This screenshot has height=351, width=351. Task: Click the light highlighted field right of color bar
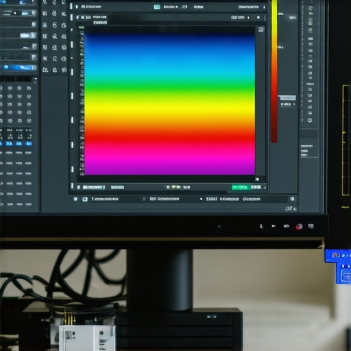pos(287,98)
